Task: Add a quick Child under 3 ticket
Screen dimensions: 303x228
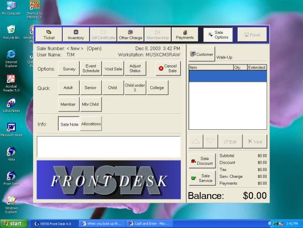Action: (135, 88)
